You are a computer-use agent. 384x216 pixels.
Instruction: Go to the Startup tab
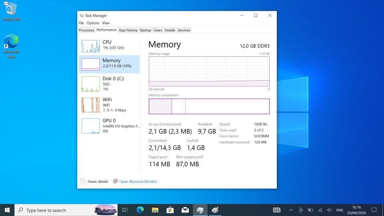point(145,30)
